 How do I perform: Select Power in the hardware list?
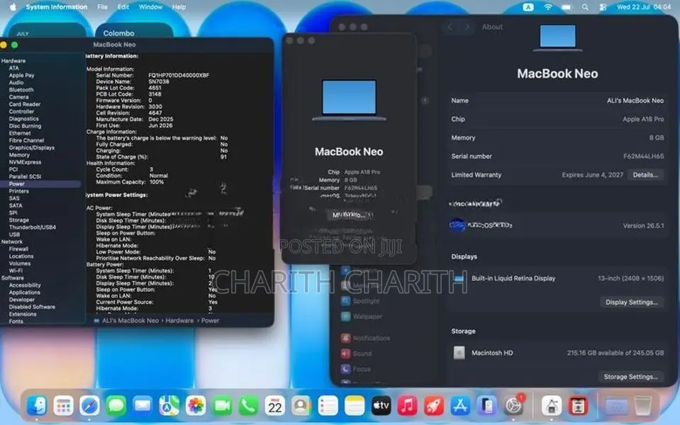click(17, 184)
